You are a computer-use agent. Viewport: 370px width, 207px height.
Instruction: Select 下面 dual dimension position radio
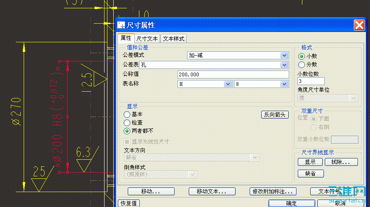[x=313, y=119]
